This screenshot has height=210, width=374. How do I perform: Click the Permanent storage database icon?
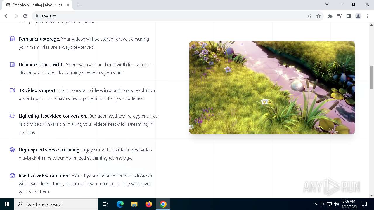pos(12,39)
